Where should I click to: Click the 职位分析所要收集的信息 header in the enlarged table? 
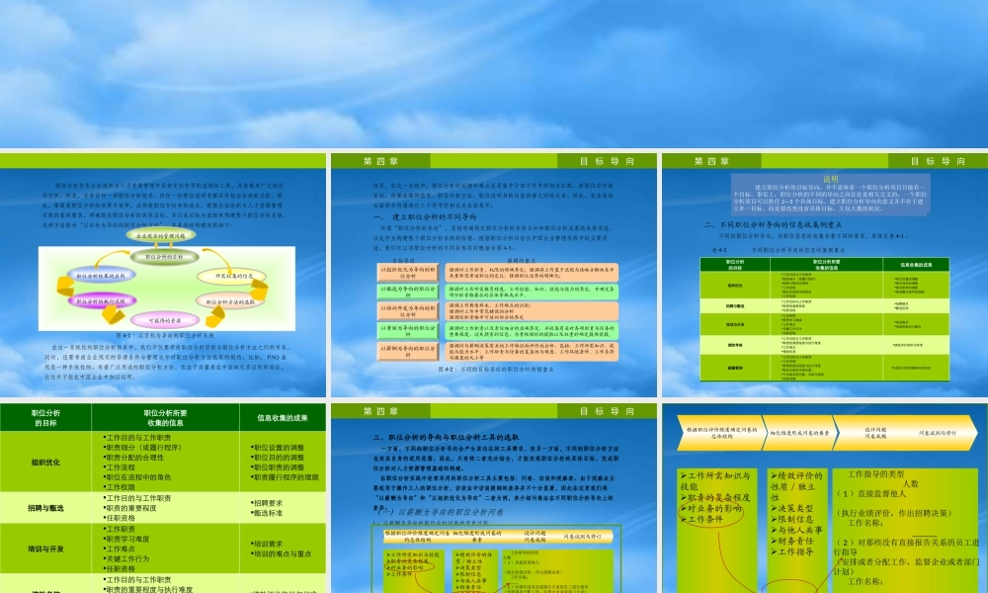[165, 418]
